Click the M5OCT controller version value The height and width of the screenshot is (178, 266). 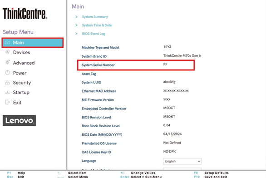169,108
